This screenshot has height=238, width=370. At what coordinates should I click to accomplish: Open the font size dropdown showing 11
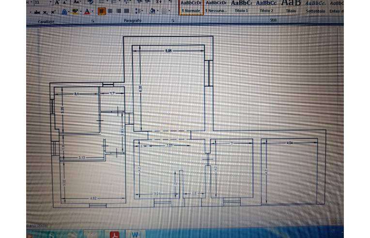click(42, 2)
